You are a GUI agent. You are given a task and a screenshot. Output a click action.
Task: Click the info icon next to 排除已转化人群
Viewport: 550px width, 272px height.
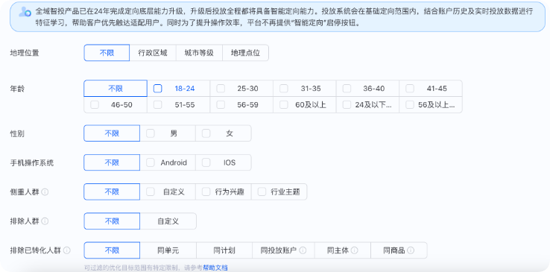point(66,250)
